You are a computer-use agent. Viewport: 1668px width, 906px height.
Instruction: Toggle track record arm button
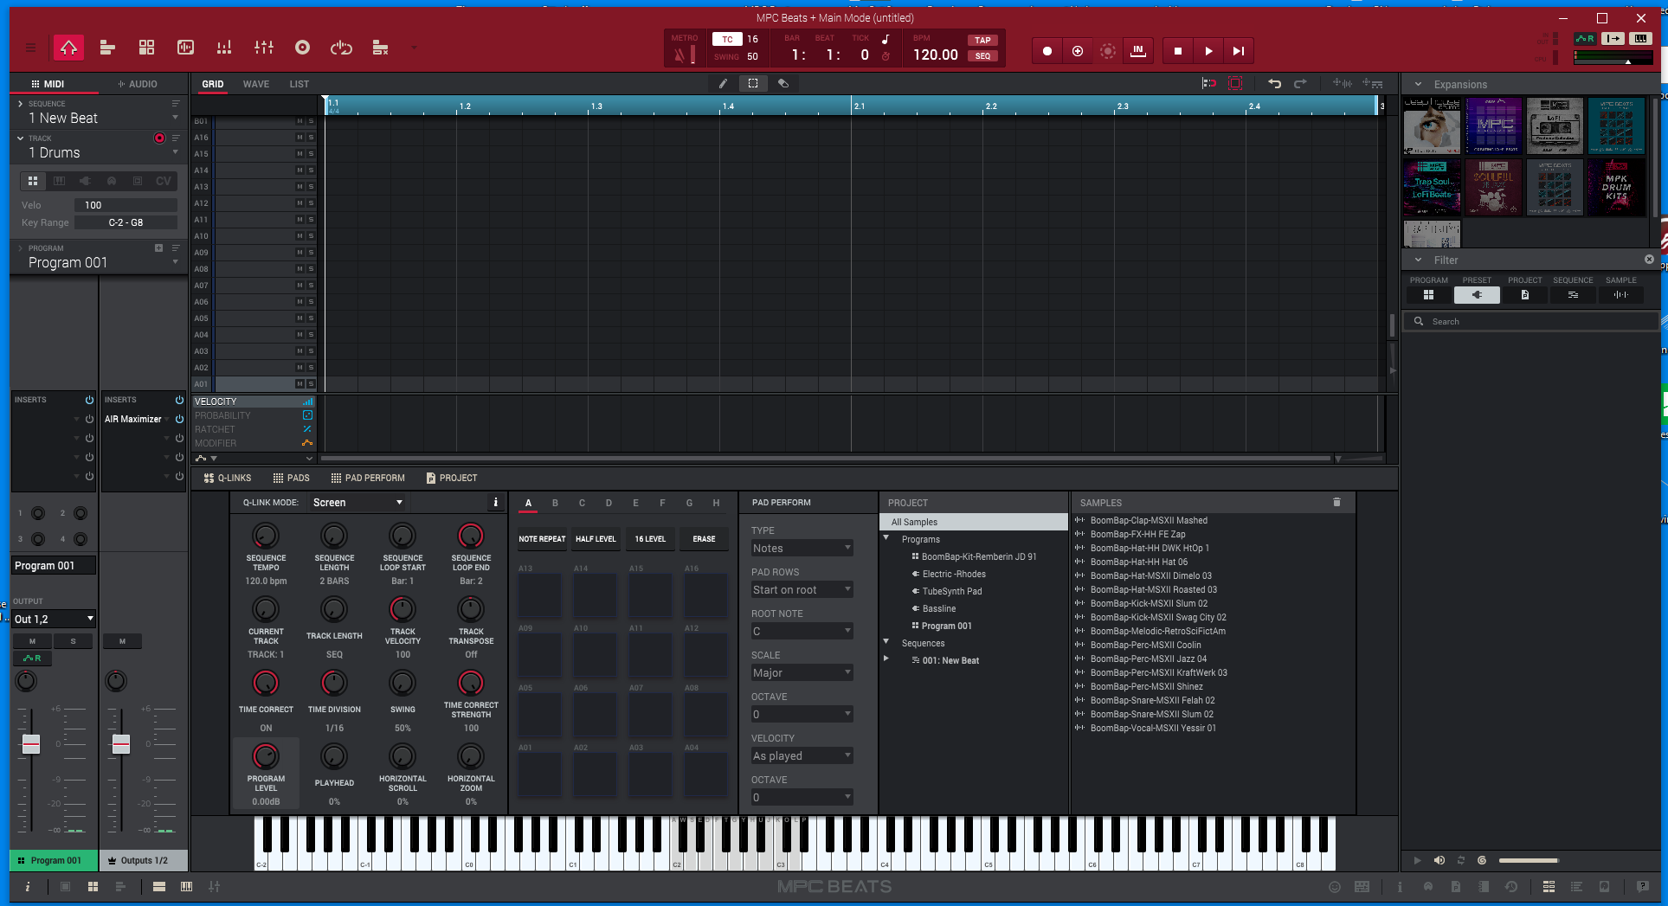click(x=159, y=138)
